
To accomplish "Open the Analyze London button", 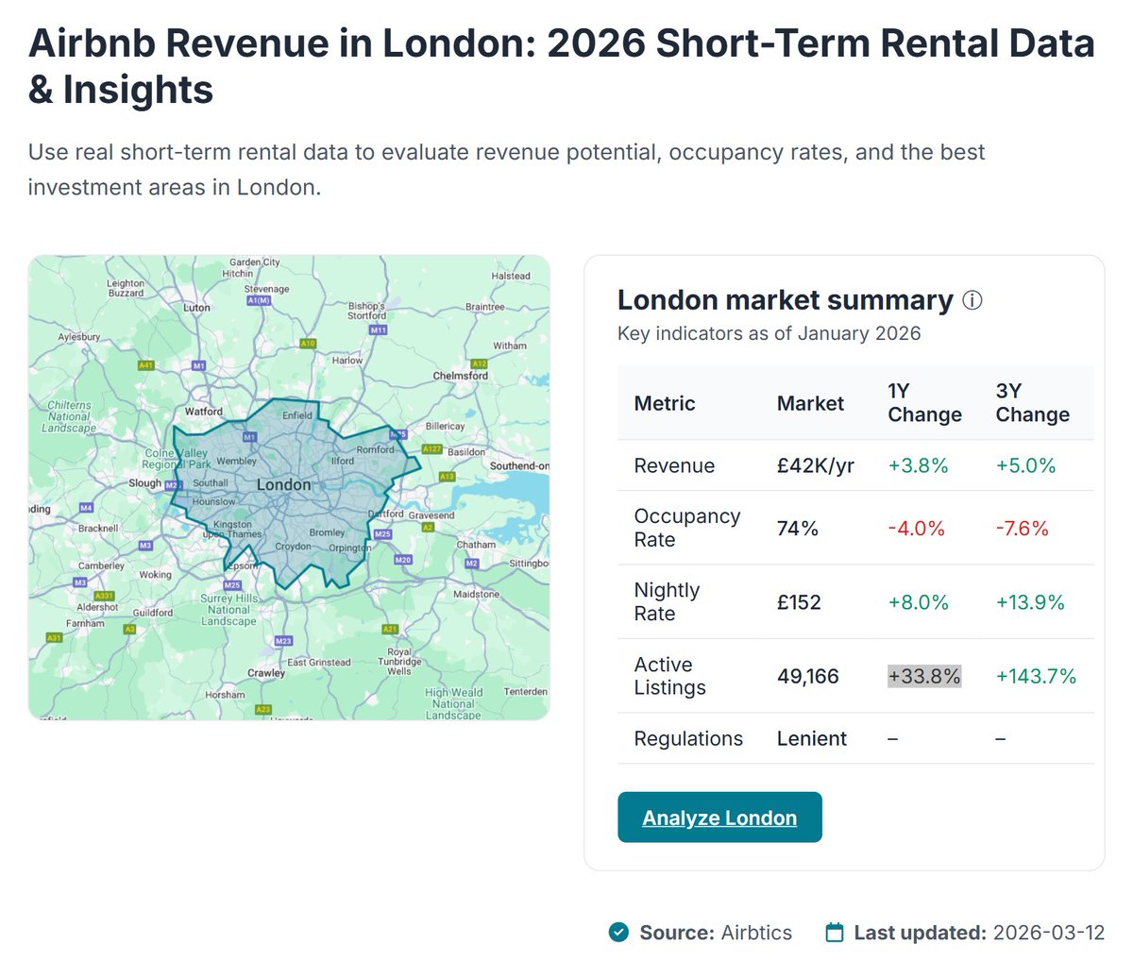I will point(719,818).
